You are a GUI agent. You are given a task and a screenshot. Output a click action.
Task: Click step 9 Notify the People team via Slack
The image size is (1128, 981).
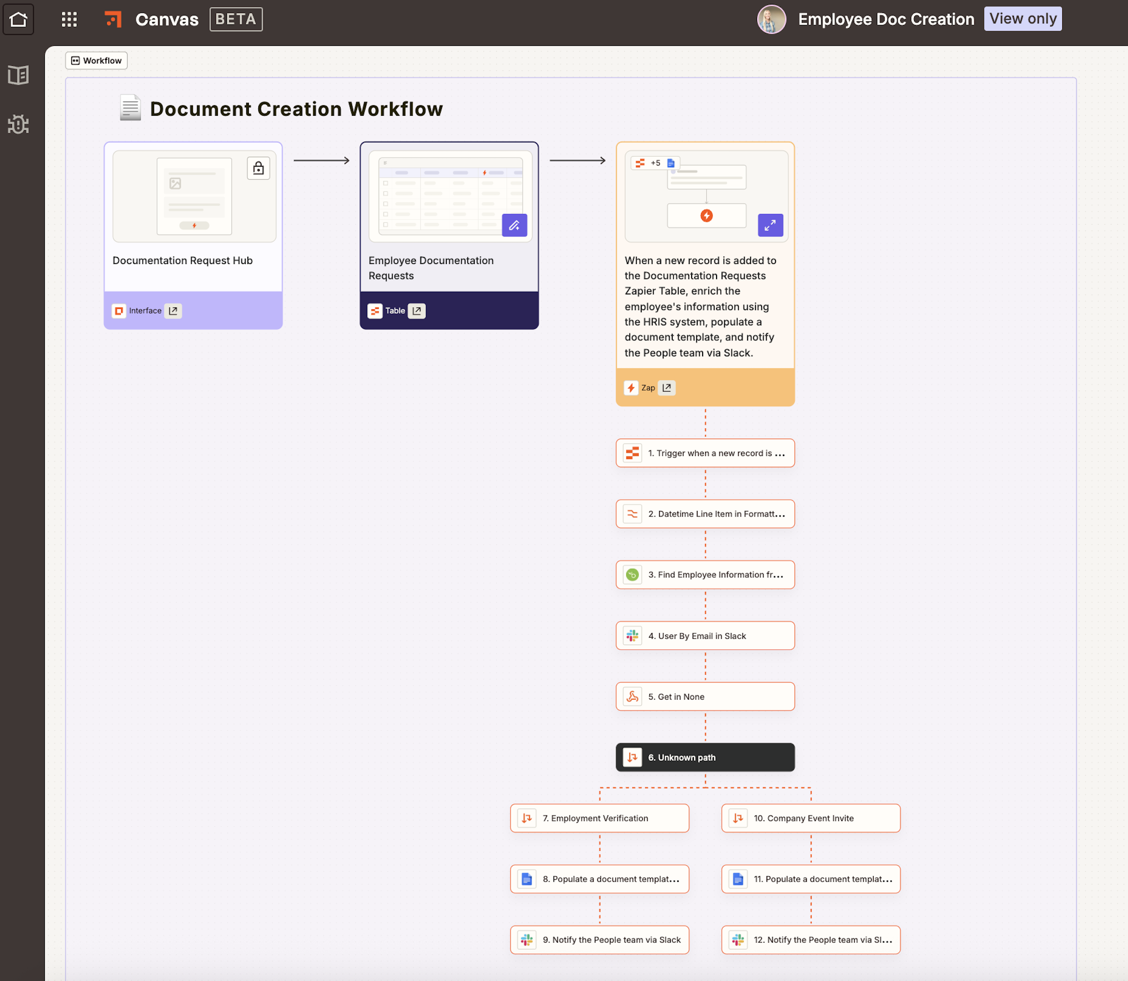pyautogui.click(x=599, y=940)
